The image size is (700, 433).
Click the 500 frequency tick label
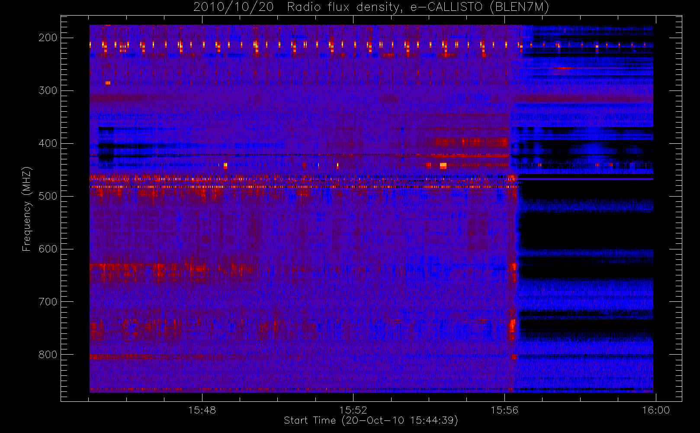[x=48, y=196]
